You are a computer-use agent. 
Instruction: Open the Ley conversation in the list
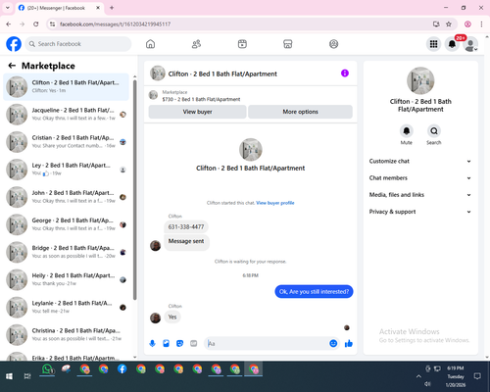[66, 170]
